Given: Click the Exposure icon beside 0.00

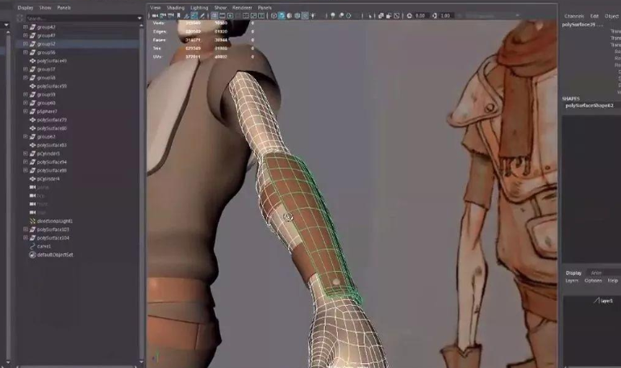Looking at the screenshot, I should point(410,16).
